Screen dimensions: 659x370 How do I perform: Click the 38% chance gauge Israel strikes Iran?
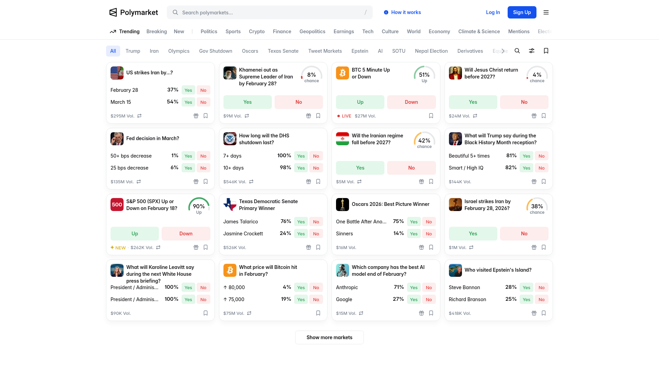click(x=537, y=206)
